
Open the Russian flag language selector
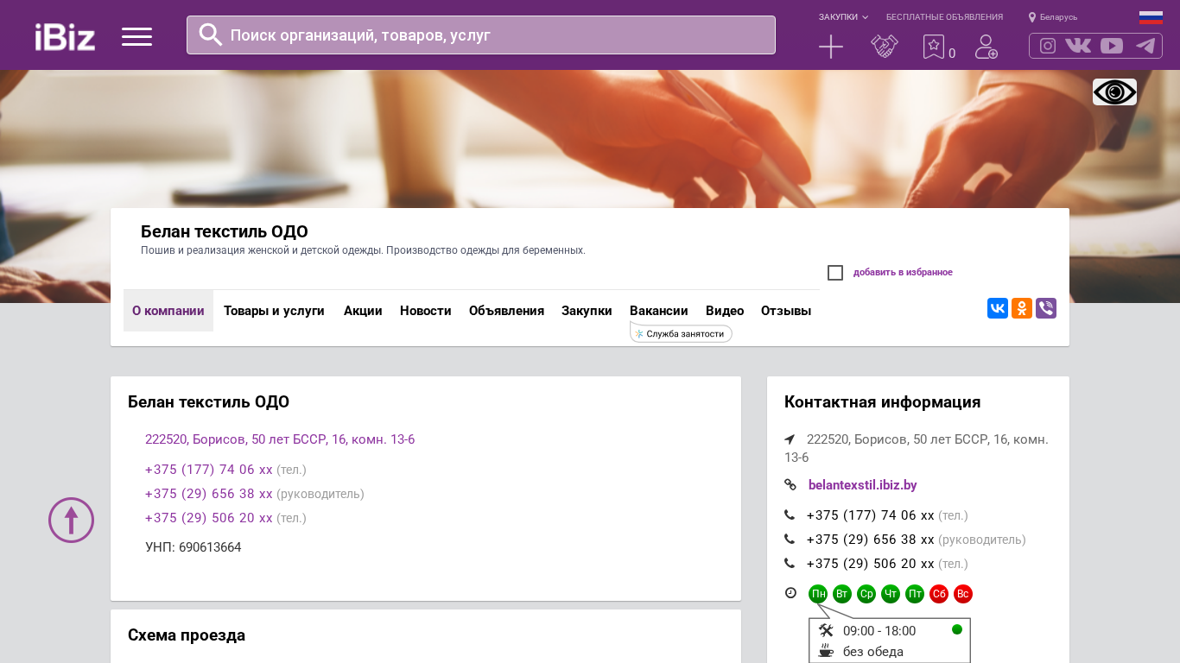coord(1150,17)
